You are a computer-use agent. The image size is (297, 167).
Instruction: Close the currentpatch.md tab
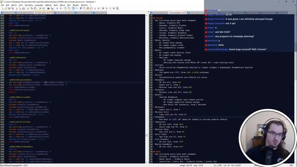(186, 13)
